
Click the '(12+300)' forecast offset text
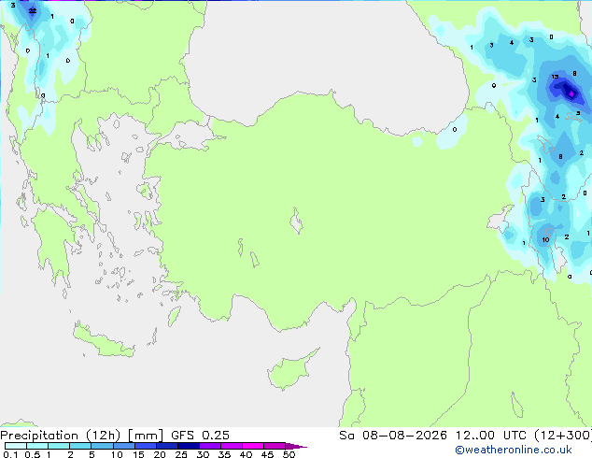pyautogui.click(x=563, y=436)
